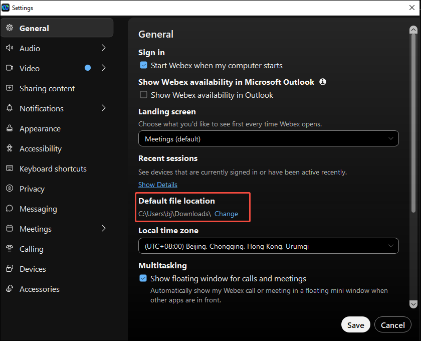Disable Start Webex when my computer starts
This screenshot has height=341, width=421.
click(x=143, y=65)
